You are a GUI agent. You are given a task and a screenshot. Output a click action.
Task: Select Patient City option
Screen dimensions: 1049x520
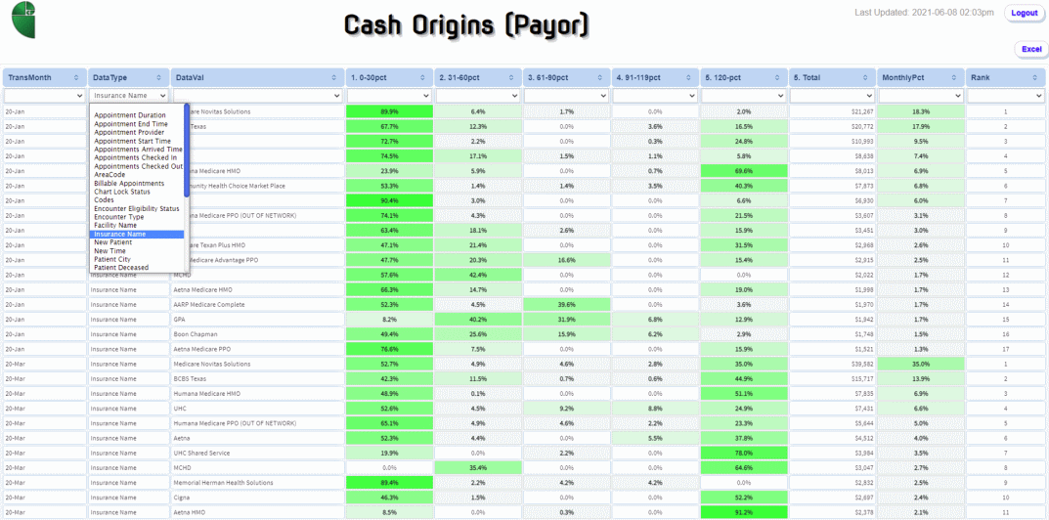point(137,259)
